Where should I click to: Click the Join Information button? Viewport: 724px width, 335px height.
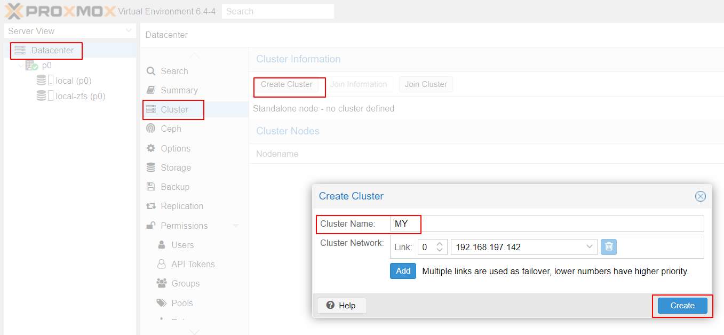click(x=359, y=84)
